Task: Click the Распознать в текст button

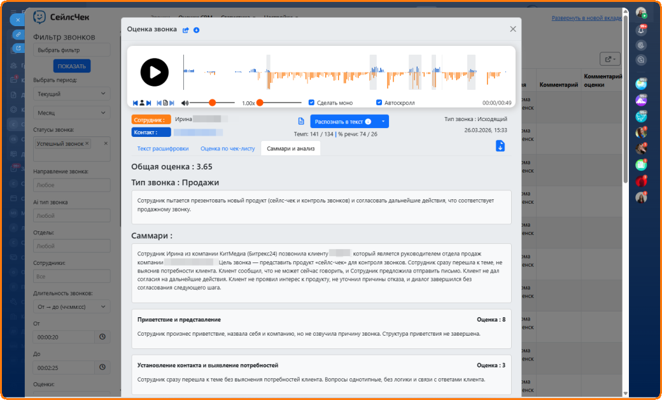Action: (344, 122)
